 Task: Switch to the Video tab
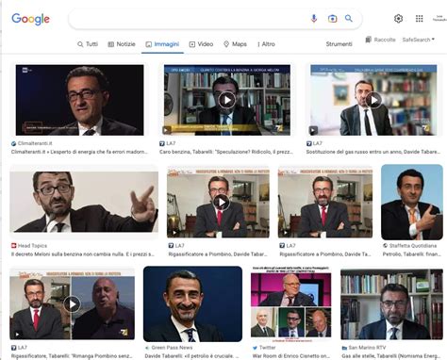(x=201, y=44)
